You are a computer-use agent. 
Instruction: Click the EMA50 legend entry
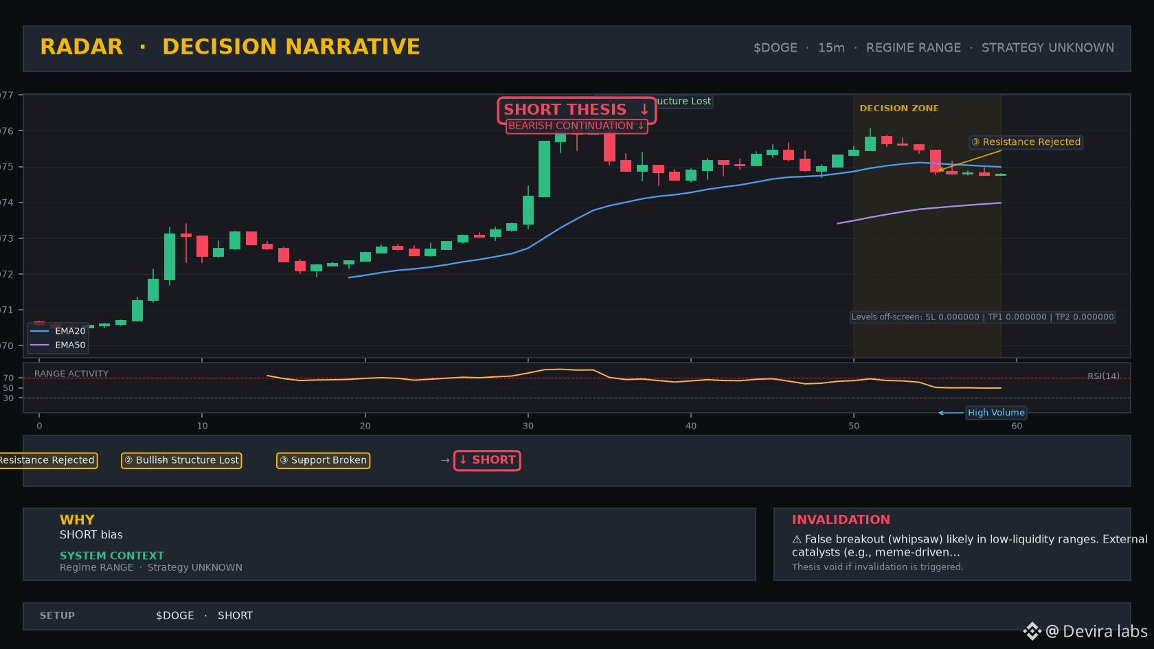point(58,345)
